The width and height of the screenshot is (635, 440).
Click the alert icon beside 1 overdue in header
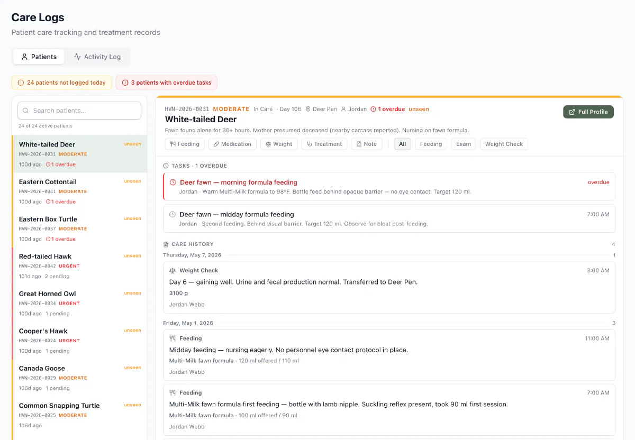(x=373, y=109)
